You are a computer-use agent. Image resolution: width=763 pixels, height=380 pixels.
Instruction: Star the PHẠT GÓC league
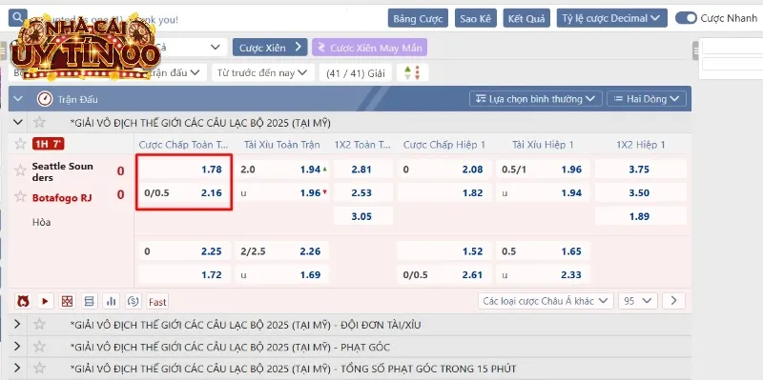[x=39, y=347]
